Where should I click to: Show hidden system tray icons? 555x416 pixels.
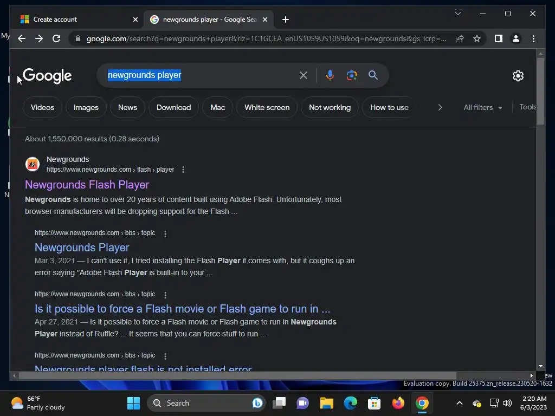(459, 403)
